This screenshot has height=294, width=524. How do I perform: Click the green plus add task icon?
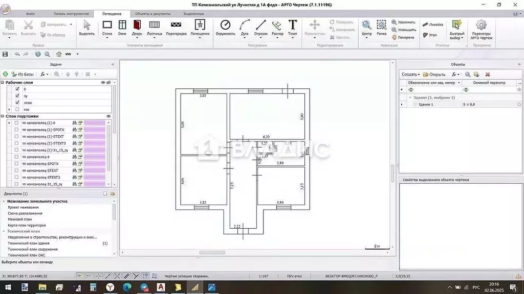(5, 74)
